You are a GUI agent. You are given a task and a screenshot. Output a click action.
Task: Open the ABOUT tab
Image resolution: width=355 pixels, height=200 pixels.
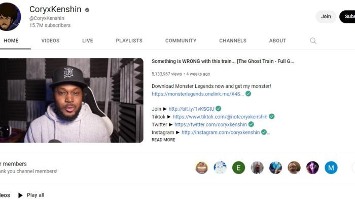[277, 41]
